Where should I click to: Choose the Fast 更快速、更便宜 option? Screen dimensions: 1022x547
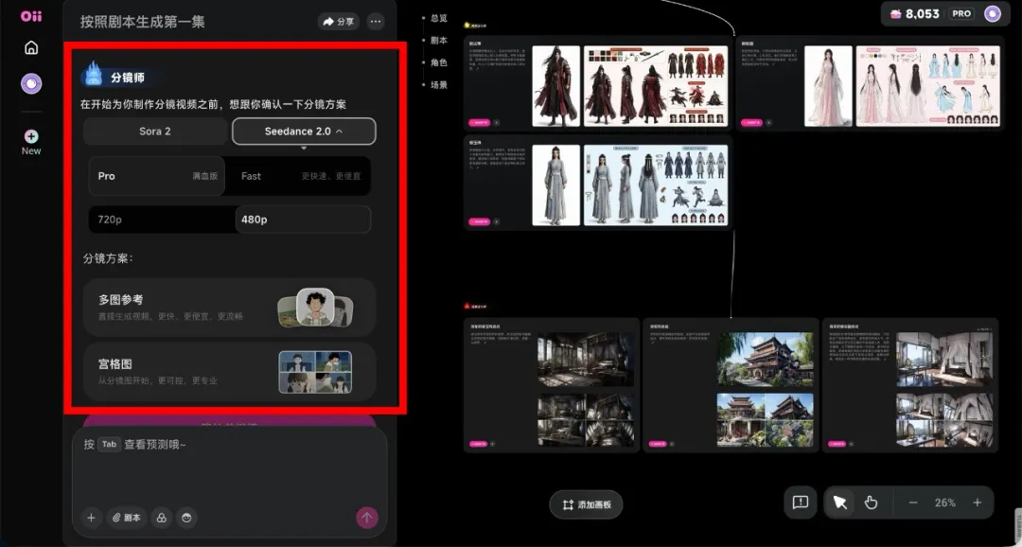click(298, 176)
